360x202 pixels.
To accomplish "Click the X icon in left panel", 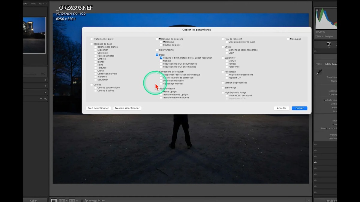I will pos(45,92).
